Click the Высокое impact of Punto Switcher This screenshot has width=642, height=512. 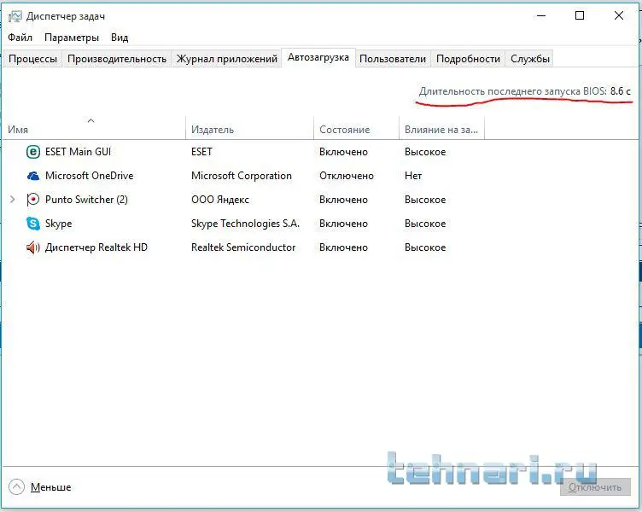tap(425, 200)
